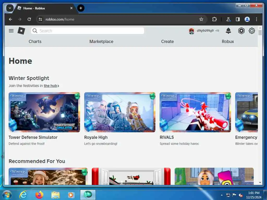267x200 pixels.
Task: Click the Tower Defense Simulator title
Action: point(33,137)
